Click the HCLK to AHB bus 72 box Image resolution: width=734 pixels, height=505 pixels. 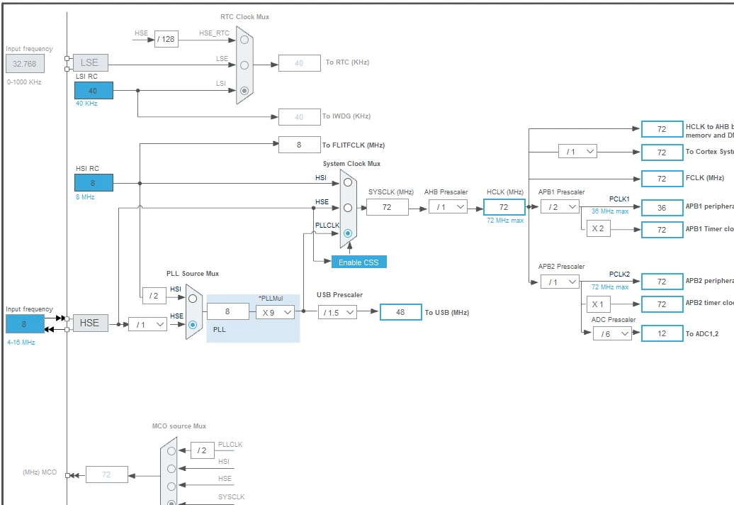[x=662, y=129]
